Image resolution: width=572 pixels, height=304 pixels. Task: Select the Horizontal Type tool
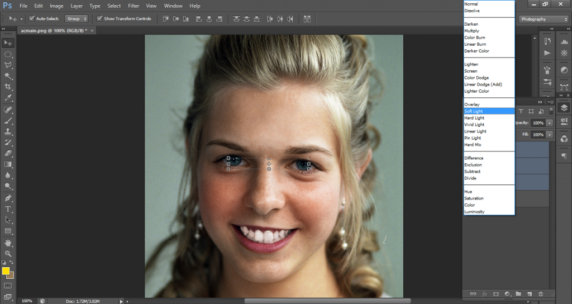point(8,209)
